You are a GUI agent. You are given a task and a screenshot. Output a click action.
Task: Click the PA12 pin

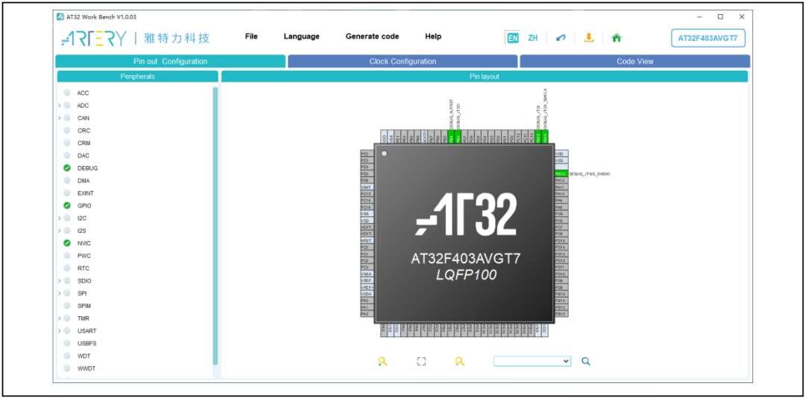point(562,180)
